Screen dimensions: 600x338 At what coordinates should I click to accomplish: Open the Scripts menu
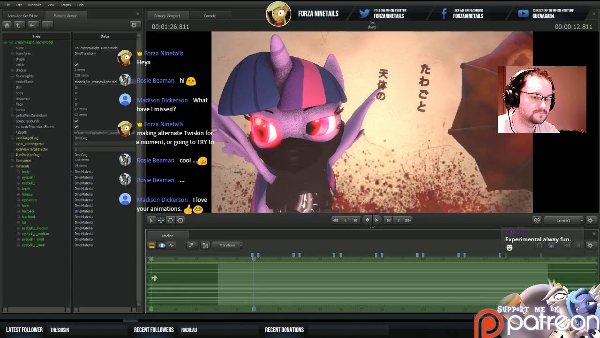click(x=66, y=5)
